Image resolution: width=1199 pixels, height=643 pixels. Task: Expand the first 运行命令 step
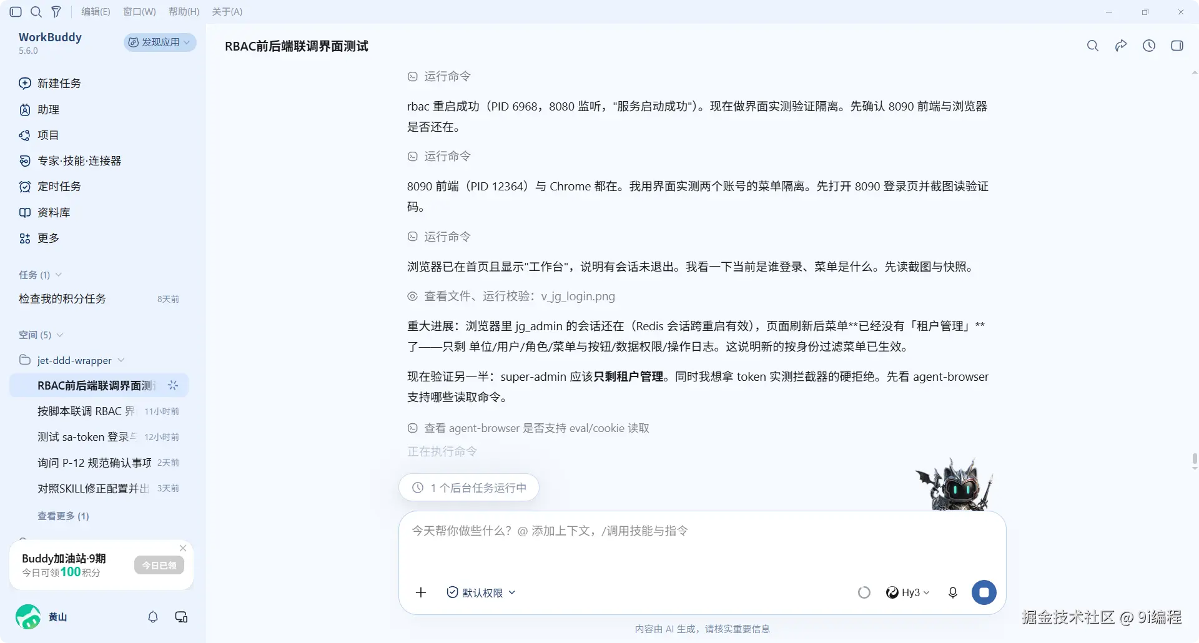coord(439,76)
